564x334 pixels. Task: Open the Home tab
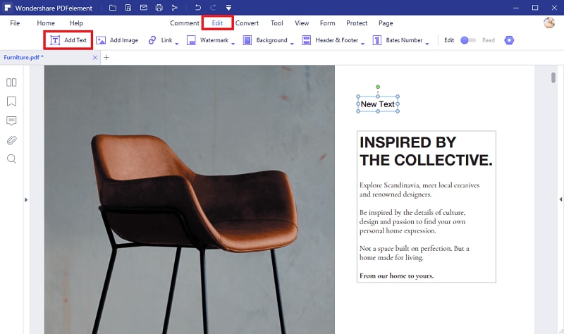click(46, 23)
